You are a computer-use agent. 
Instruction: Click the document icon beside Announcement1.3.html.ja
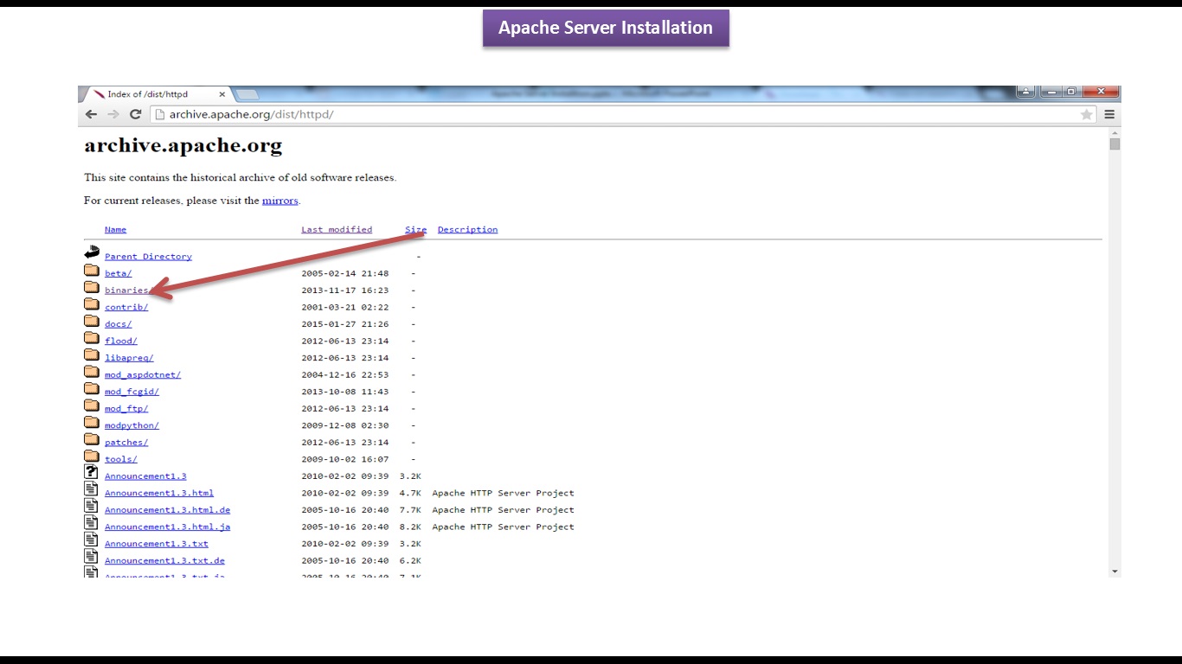91,523
